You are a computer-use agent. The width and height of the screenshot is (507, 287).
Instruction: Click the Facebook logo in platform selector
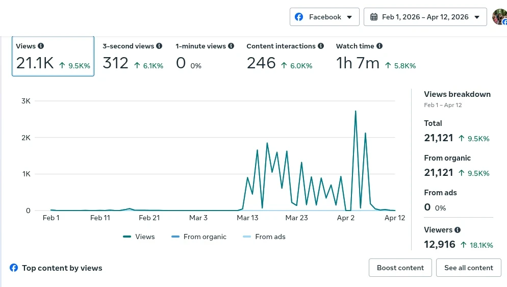tap(299, 17)
